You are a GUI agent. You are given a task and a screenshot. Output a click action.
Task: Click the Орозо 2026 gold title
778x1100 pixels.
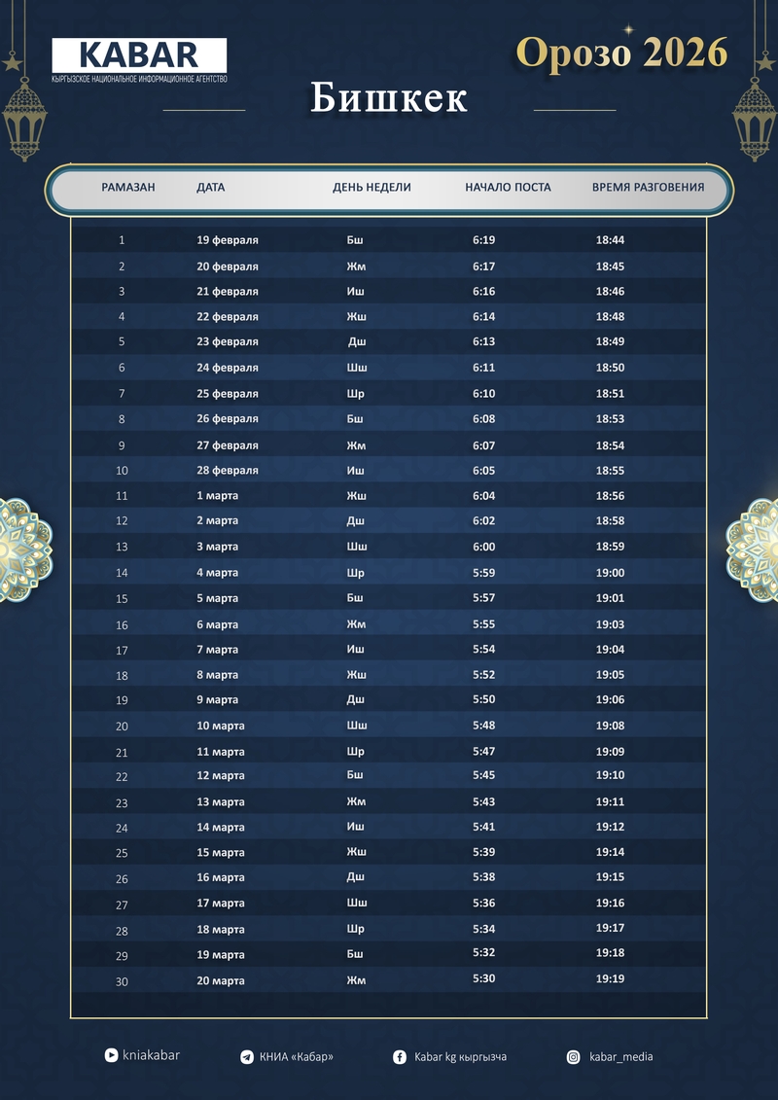pyautogui.click(x=621, y=53)
